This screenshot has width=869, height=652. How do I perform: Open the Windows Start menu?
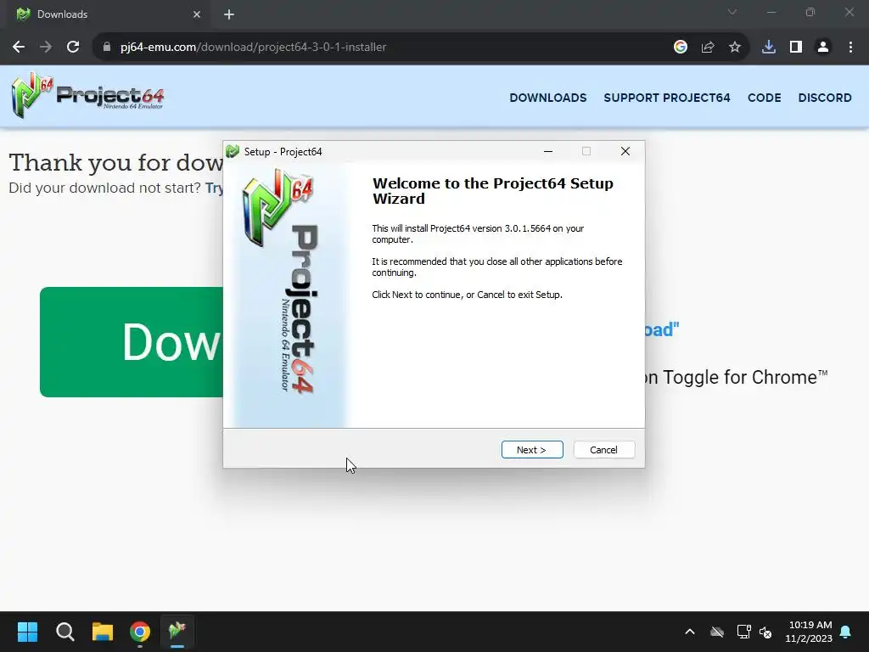pos(27,632)
